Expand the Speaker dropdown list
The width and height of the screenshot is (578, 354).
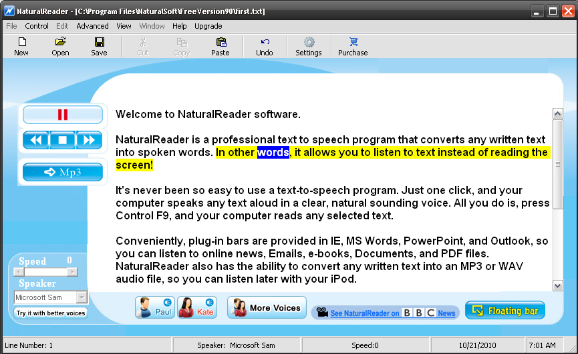(82, 297)
